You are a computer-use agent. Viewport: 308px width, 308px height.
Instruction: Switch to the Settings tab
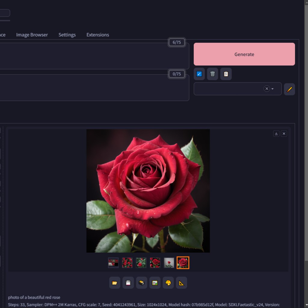coord(67,35)
